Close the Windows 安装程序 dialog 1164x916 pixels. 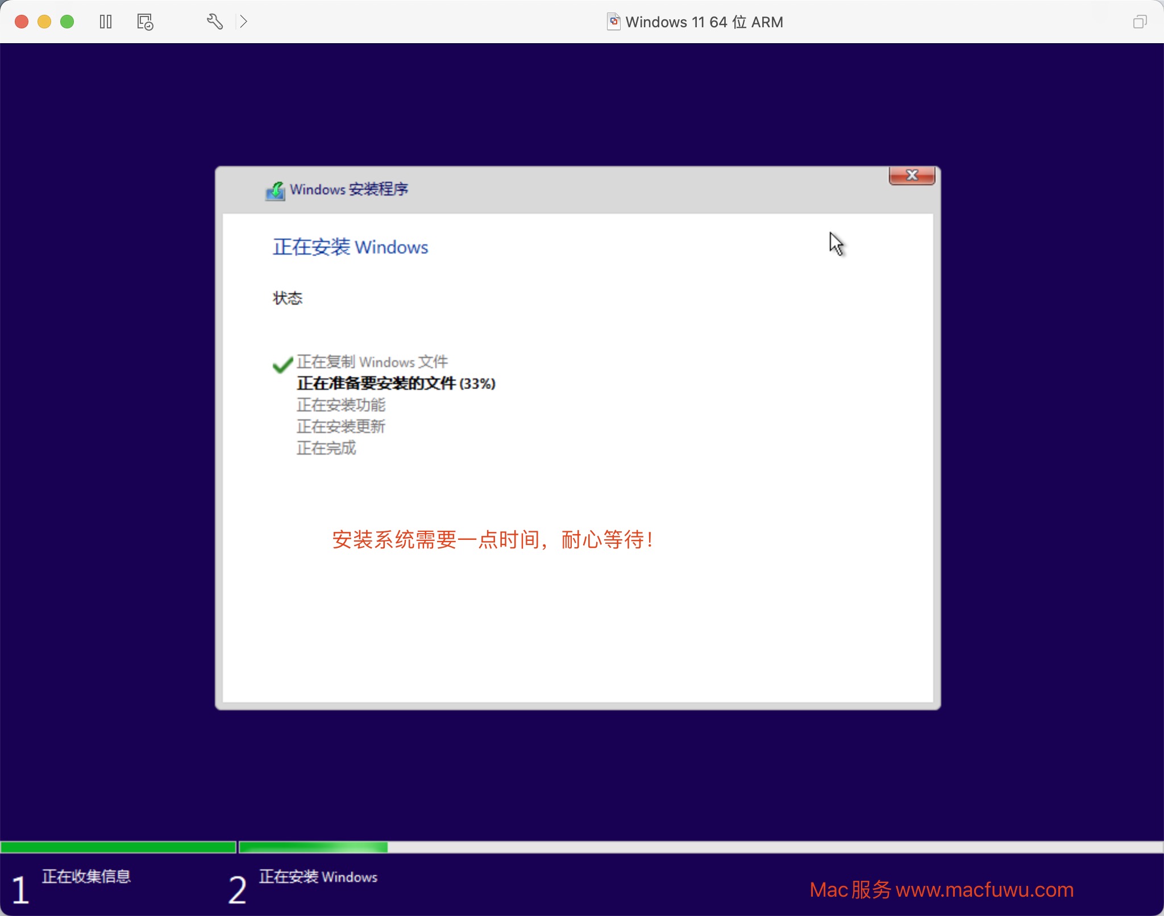point(912,175)
